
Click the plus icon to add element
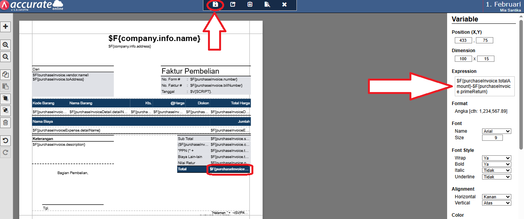(5, 26)
